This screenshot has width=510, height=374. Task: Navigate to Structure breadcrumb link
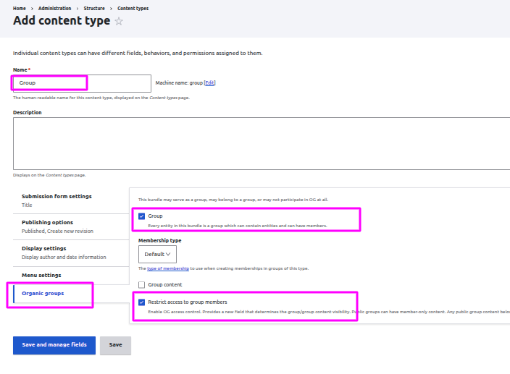[x=94, y=8]
